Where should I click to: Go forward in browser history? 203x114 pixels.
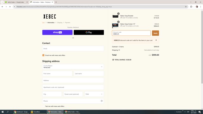pyautogui.click(x=6, y=7)
